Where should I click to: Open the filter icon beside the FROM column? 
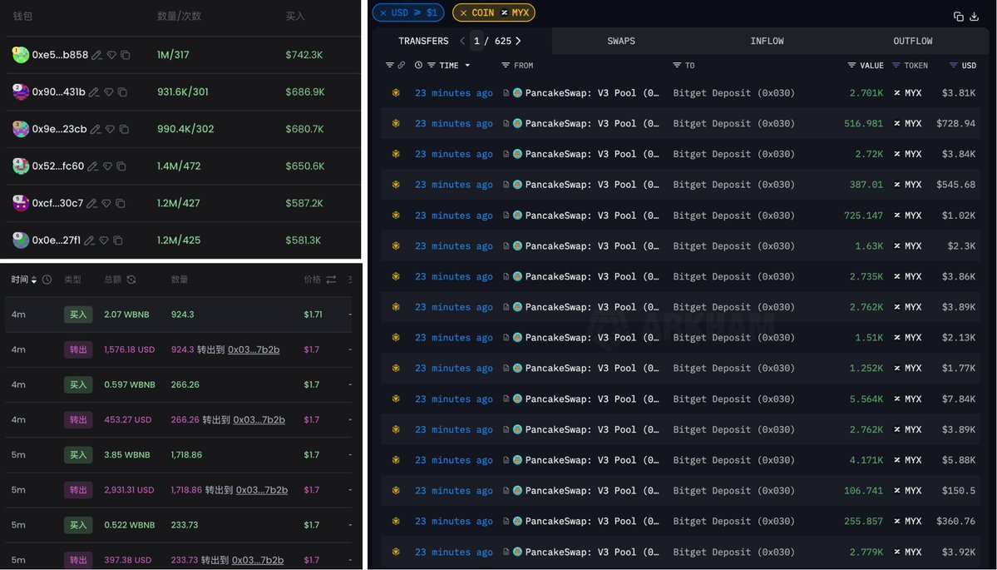point(506,65)
